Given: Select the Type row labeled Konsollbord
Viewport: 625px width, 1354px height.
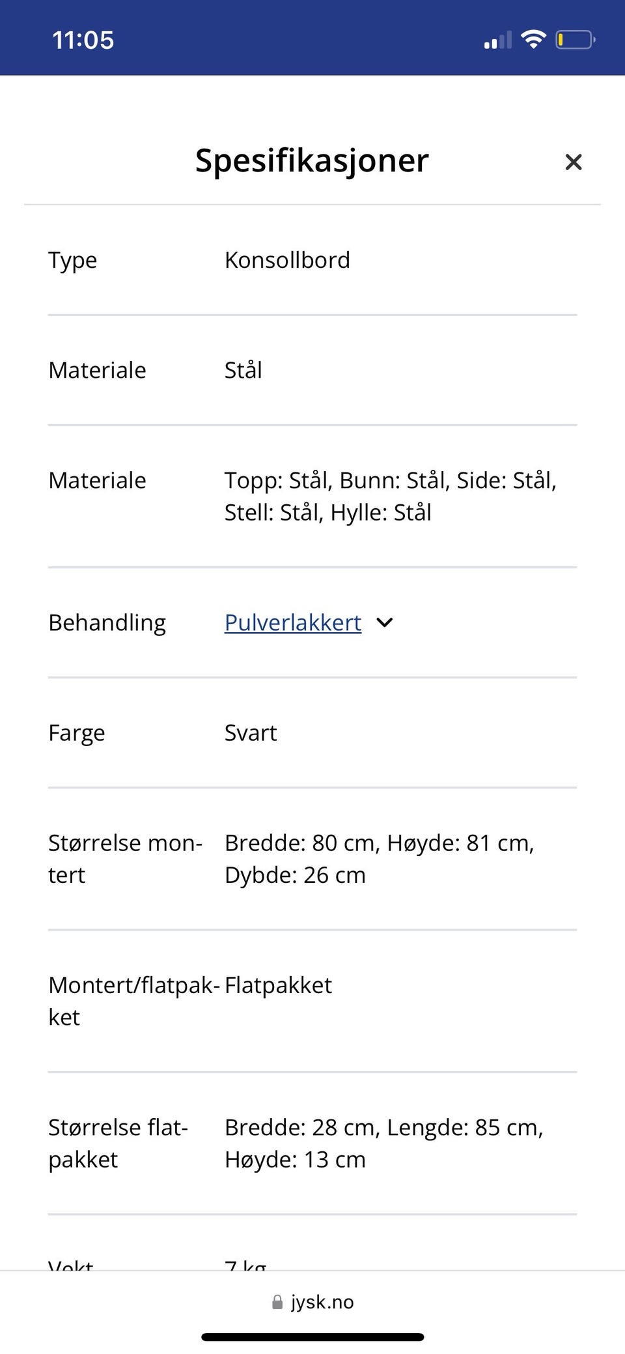Looking at the screenshot, I should 288,260.
